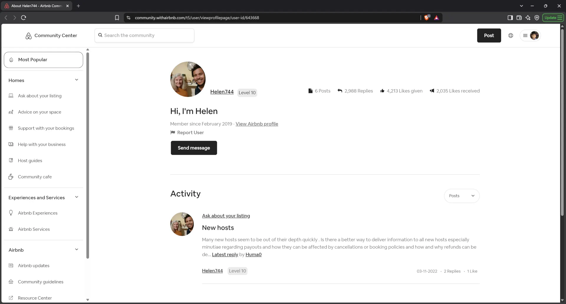The image size is (566, 304).
Task: Click the Post button
Action: coord(489,36)
